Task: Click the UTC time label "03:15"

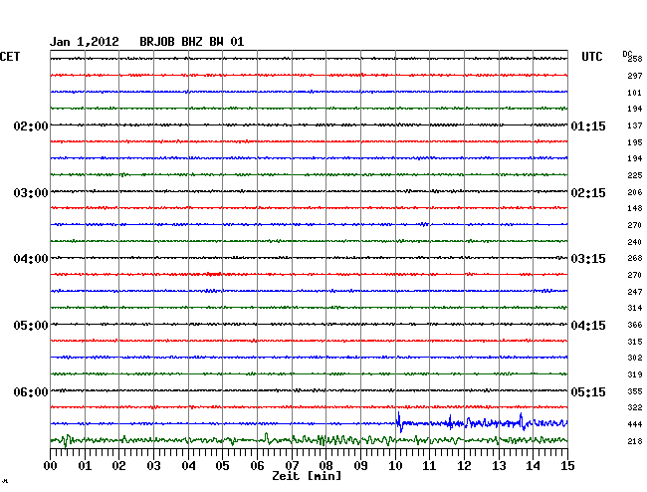Action: click(588, 259)
